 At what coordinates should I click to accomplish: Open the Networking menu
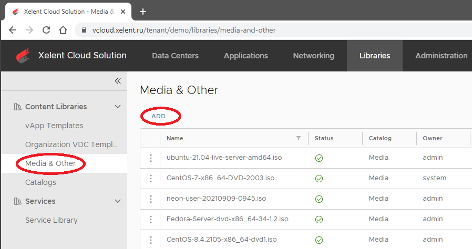pyautogui.click(x=314, y=56)
